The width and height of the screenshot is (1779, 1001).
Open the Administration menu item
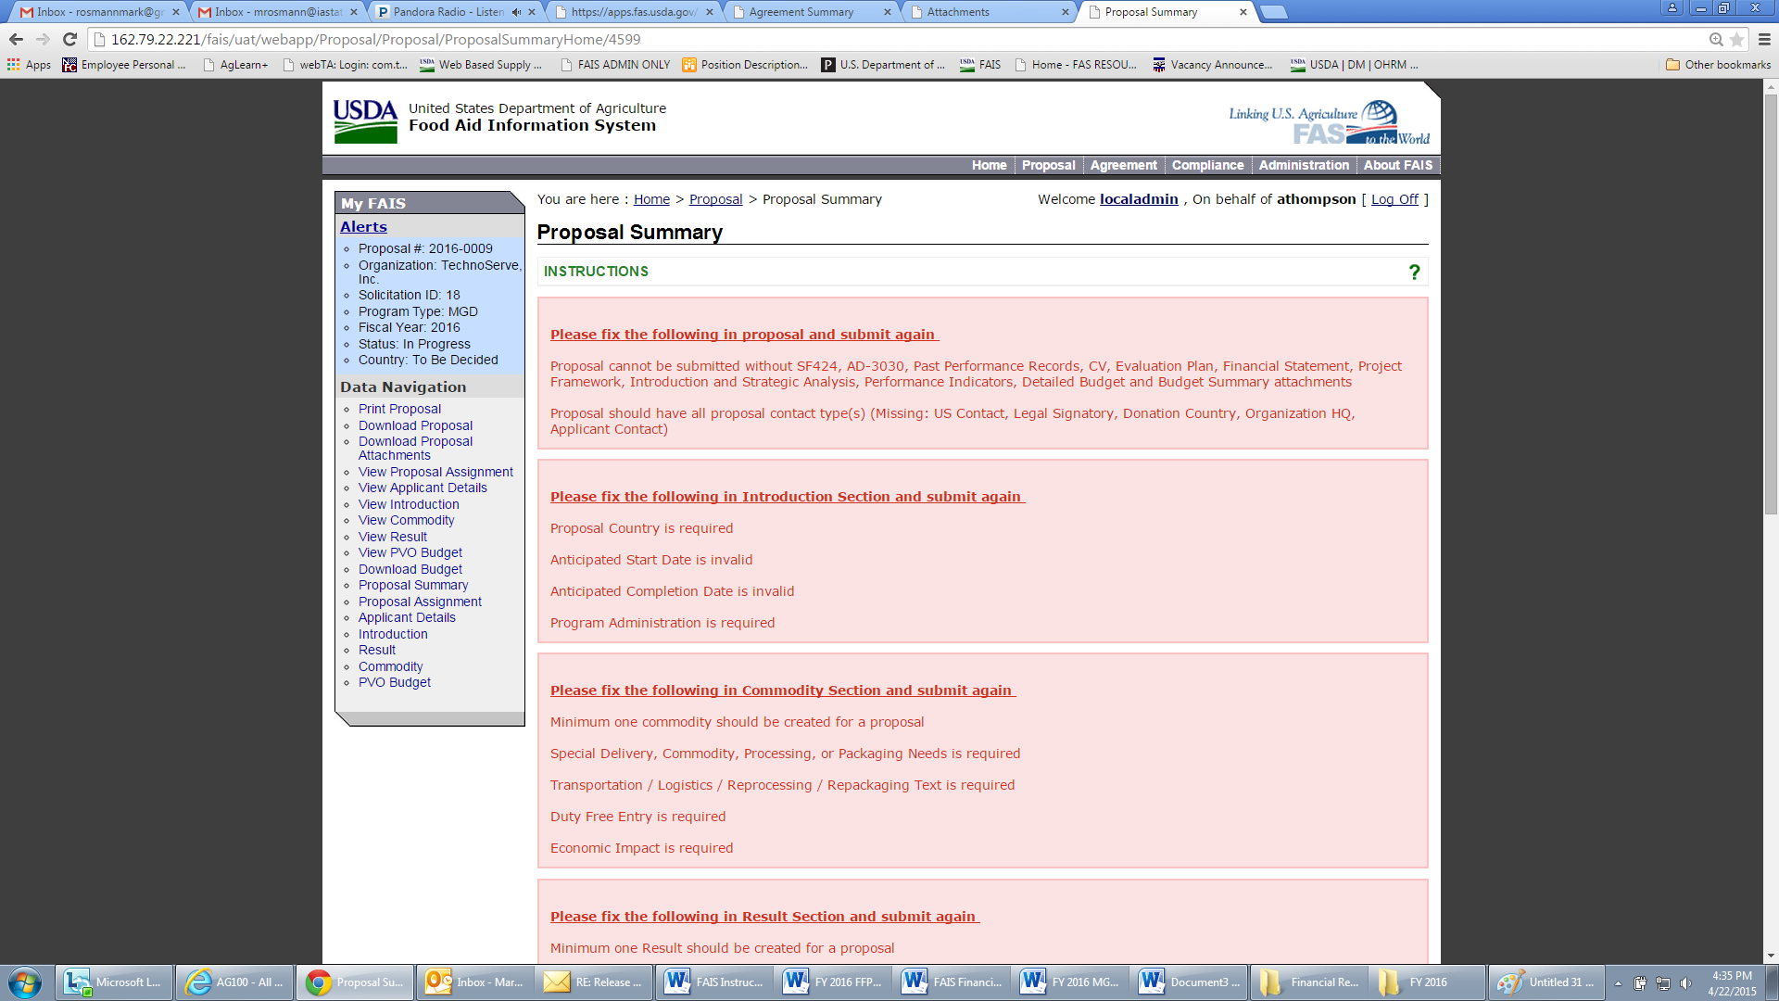point(1304,165)
